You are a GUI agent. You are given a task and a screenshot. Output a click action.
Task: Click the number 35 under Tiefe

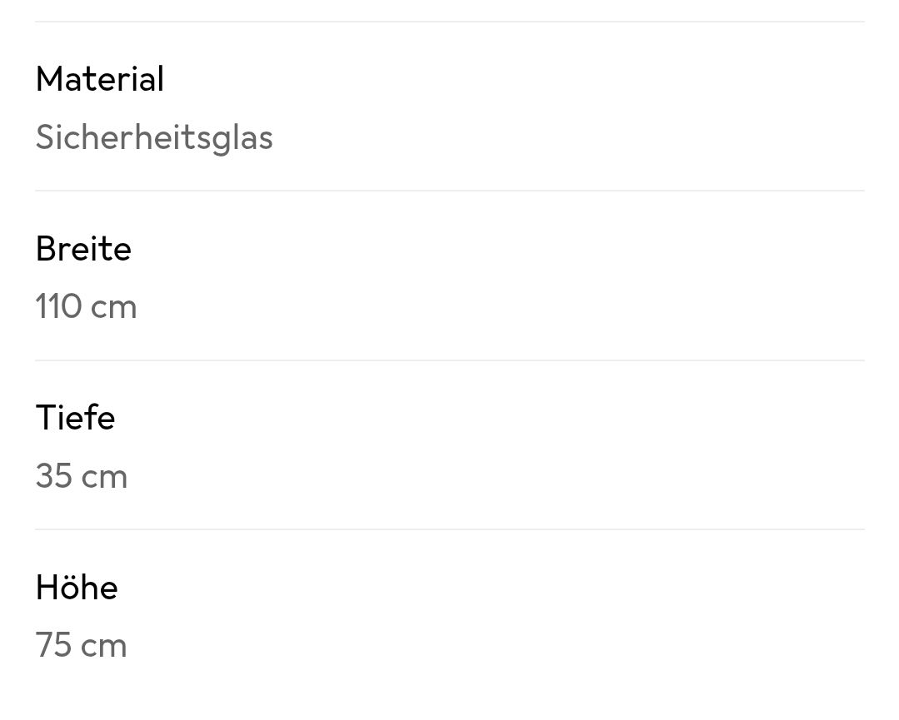tap(53, 476)
